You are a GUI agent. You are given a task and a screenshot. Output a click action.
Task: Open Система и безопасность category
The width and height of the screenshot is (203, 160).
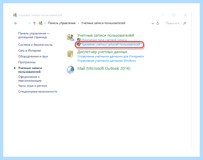click(x=35, y=45)
